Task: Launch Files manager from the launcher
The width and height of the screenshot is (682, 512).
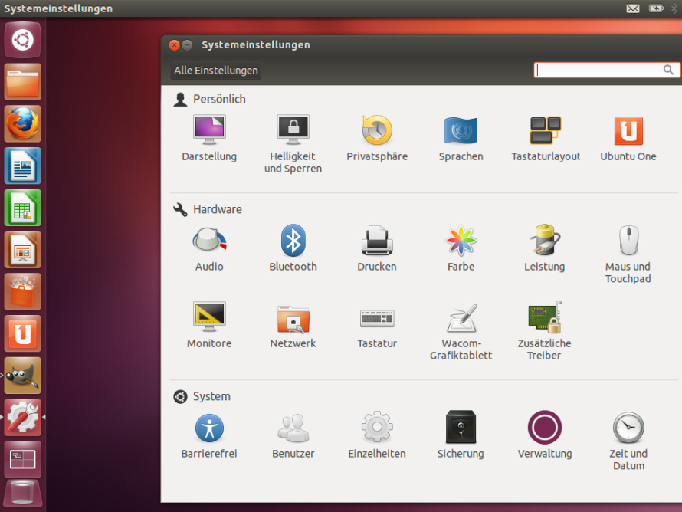Action: click(x=23, y=82)
